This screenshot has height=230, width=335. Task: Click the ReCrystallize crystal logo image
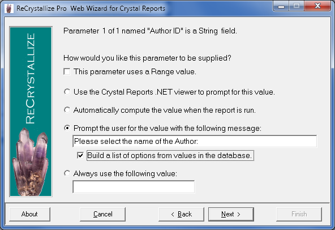pyautogui.click(x=31, y=112)
